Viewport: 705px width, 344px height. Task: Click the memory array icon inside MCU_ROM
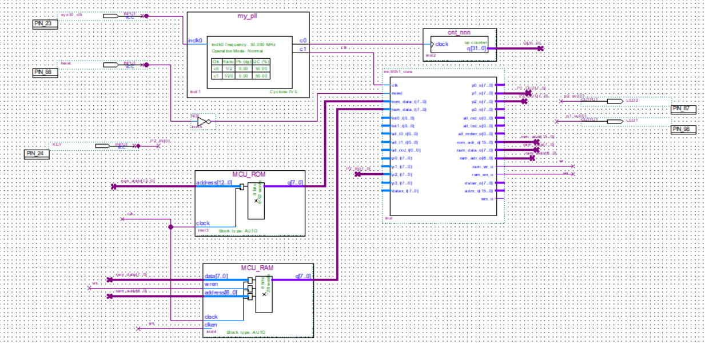click(256, 201)
